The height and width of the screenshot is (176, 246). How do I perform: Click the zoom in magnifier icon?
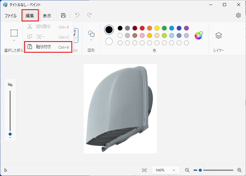click(x=240, y=170)
